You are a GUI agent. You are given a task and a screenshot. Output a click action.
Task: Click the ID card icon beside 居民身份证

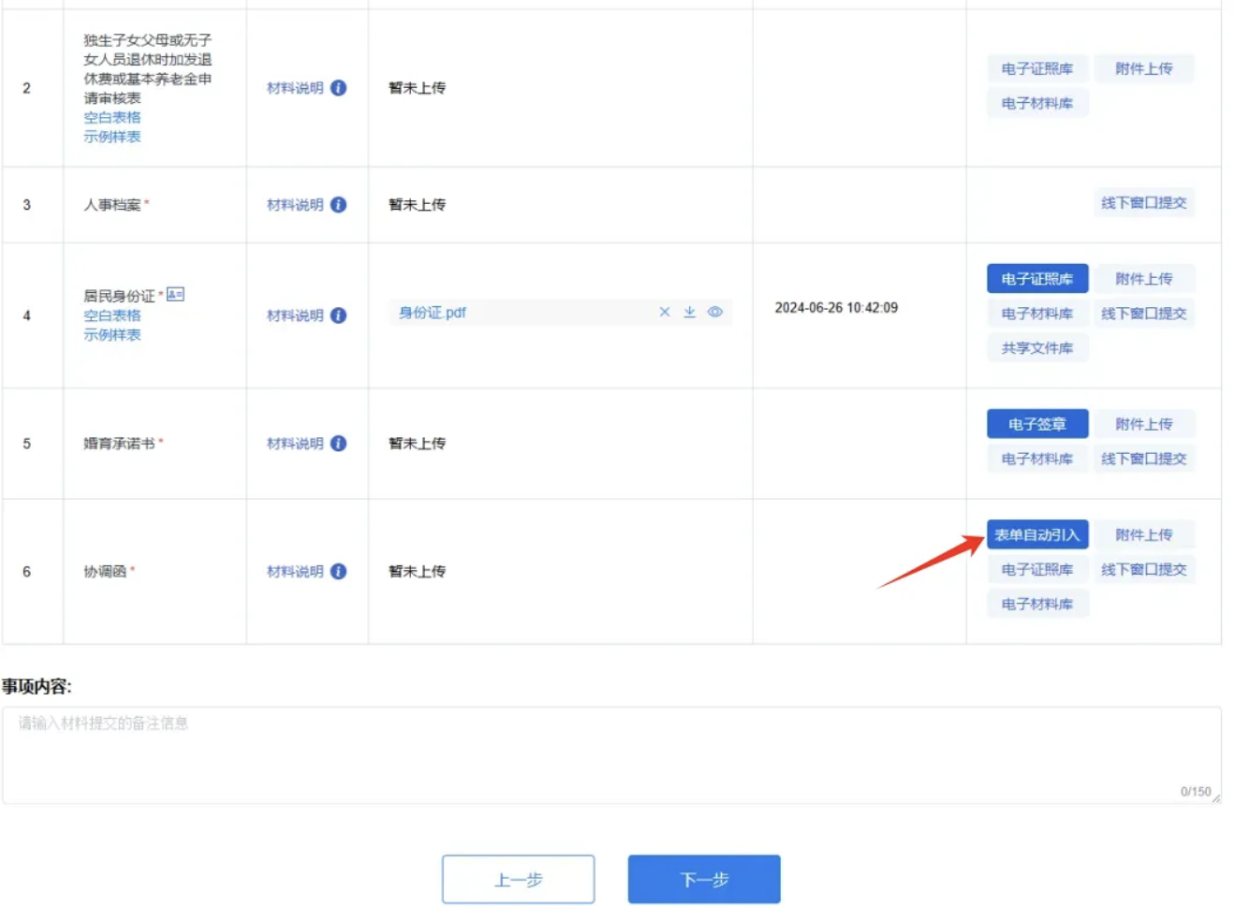coord(175,295)
